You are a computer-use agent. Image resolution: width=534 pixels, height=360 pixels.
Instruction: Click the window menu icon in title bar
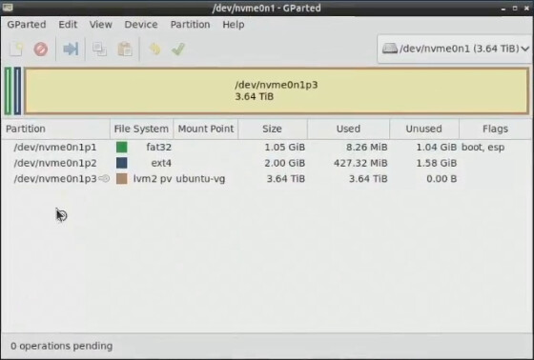(x=8, y=8)
